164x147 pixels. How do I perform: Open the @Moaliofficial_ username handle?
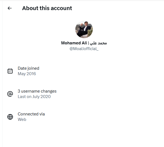coord(84,49)
